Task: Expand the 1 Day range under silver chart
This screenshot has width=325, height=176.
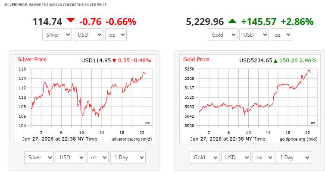Action: (128, 157)
